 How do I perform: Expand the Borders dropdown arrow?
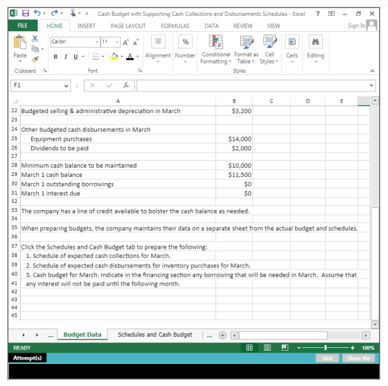pyautogui.click(x=103, y=57)
